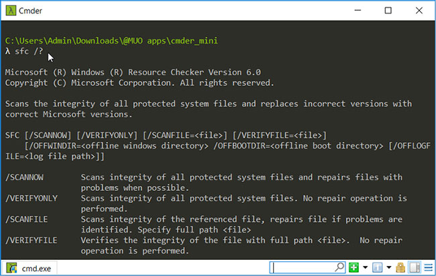
Task: Open the hamburger settings menu
Action: click(x=429, y=268)
